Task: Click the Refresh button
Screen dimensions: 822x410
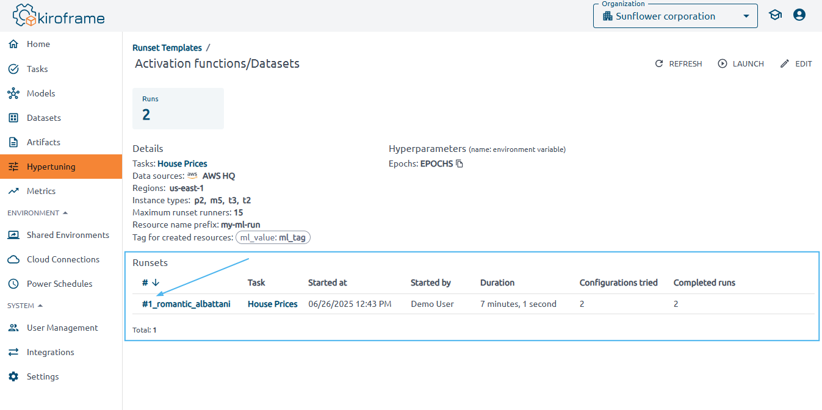Action: coord(679,64)
